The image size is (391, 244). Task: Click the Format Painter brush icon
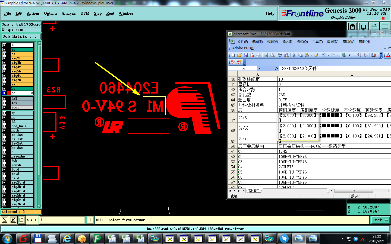click(316, 55)
